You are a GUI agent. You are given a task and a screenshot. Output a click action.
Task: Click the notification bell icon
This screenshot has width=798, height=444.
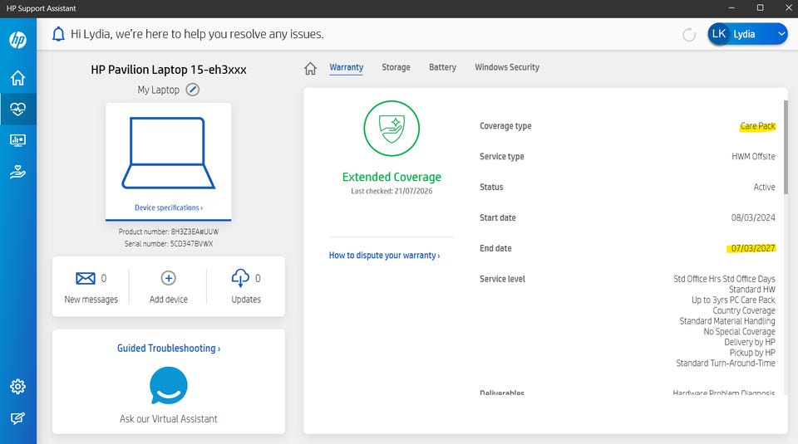coord(58,34)
